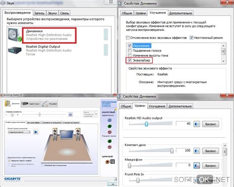Select the Динамики speaker device icon
This screenshot has height=187, width=234.
coord(15,35)
